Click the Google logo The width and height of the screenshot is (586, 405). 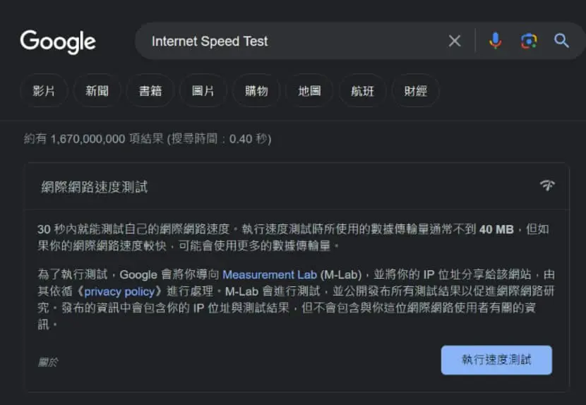[58, 42]
